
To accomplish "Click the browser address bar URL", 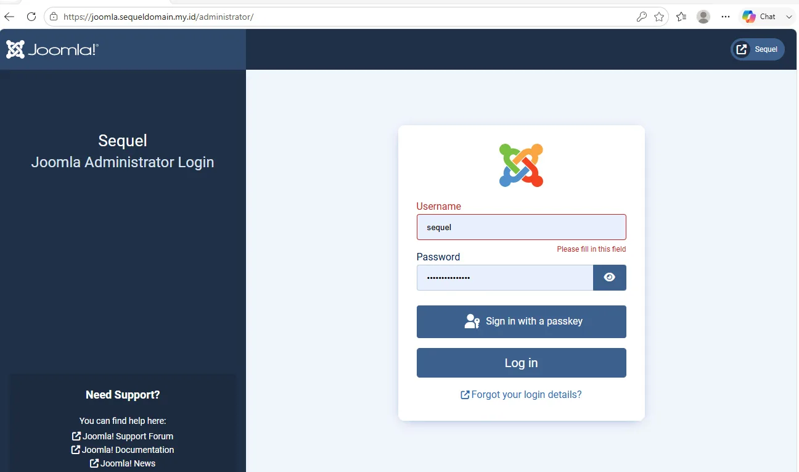I will coord(158,17).
